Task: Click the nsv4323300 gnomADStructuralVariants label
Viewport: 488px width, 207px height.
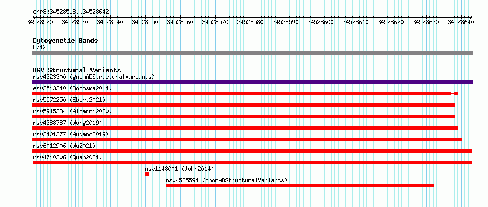Action: pyautogui.click(x=94, y=77)
